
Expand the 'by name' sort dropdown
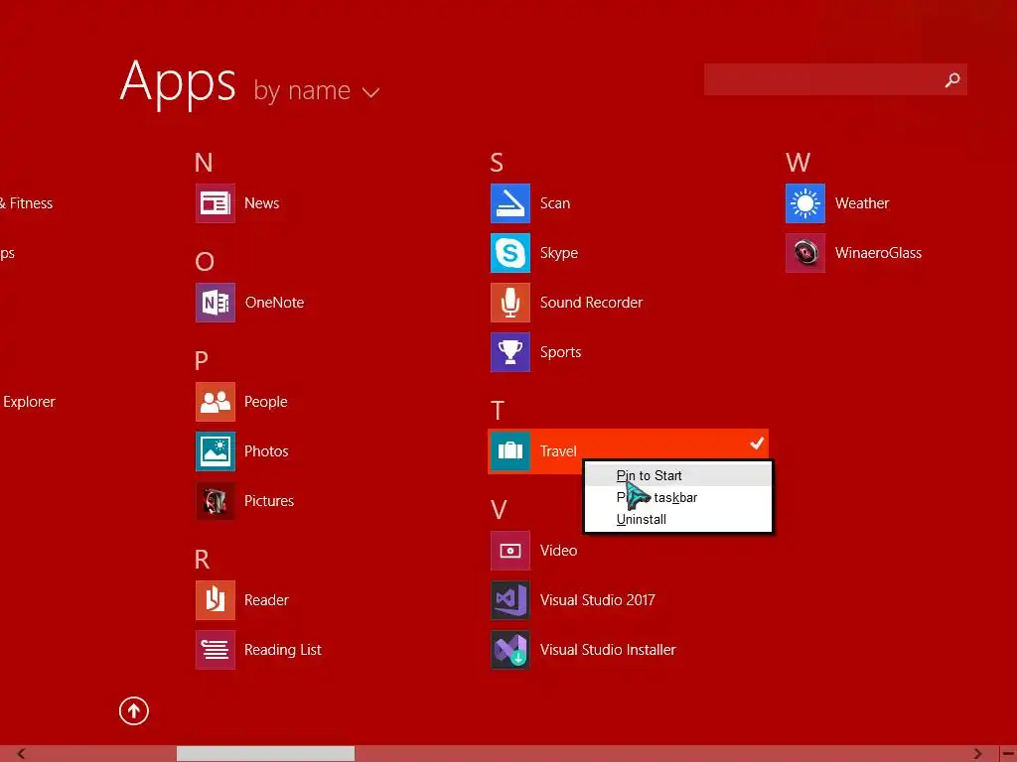[317, 90]
